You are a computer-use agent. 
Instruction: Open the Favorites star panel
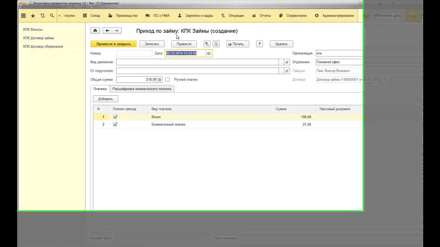(x=33, y=15)
